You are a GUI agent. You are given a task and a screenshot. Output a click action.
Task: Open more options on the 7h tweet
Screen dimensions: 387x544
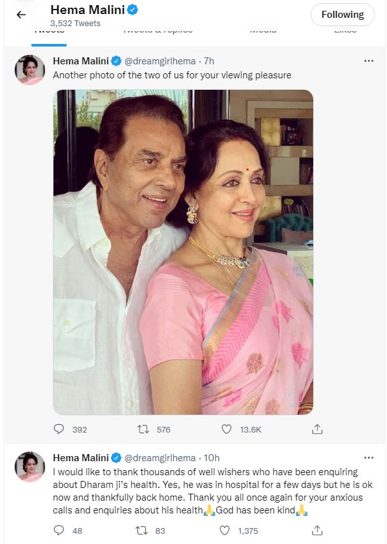pos(369,61)
